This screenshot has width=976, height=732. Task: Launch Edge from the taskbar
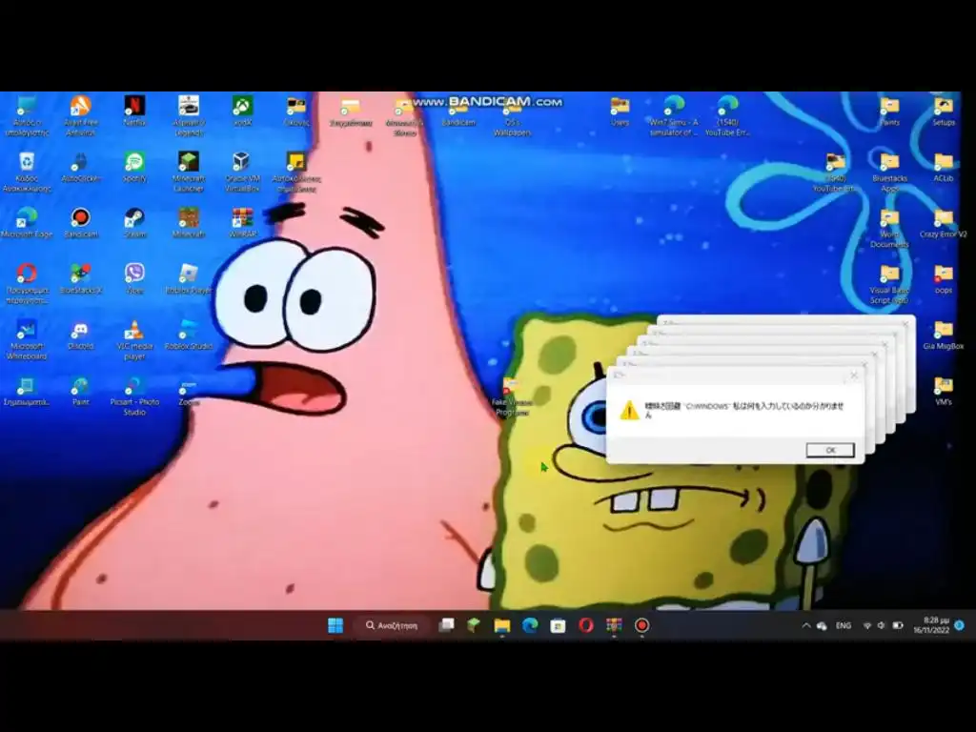coord(530,625)
